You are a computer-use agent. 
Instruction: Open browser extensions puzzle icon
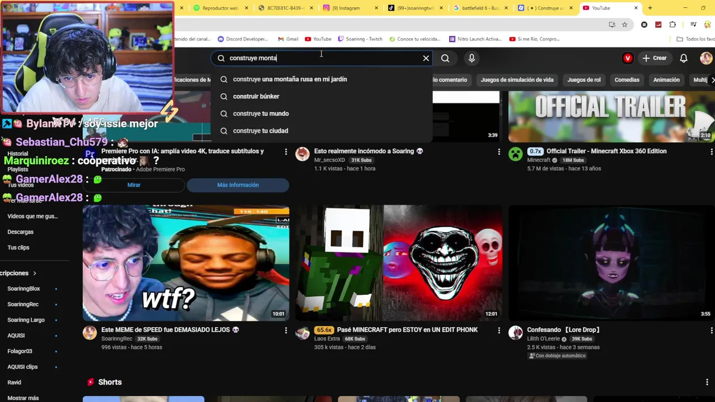673,25
